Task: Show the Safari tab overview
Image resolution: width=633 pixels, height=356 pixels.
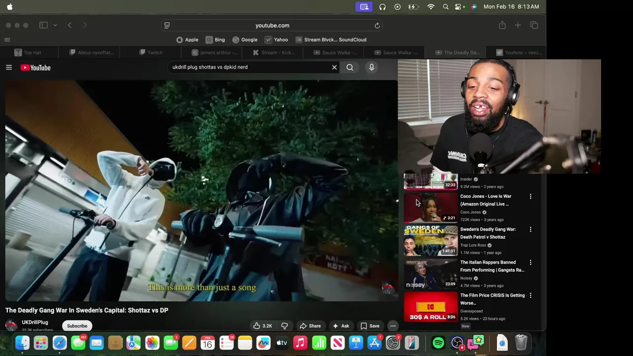Action: 534,25
